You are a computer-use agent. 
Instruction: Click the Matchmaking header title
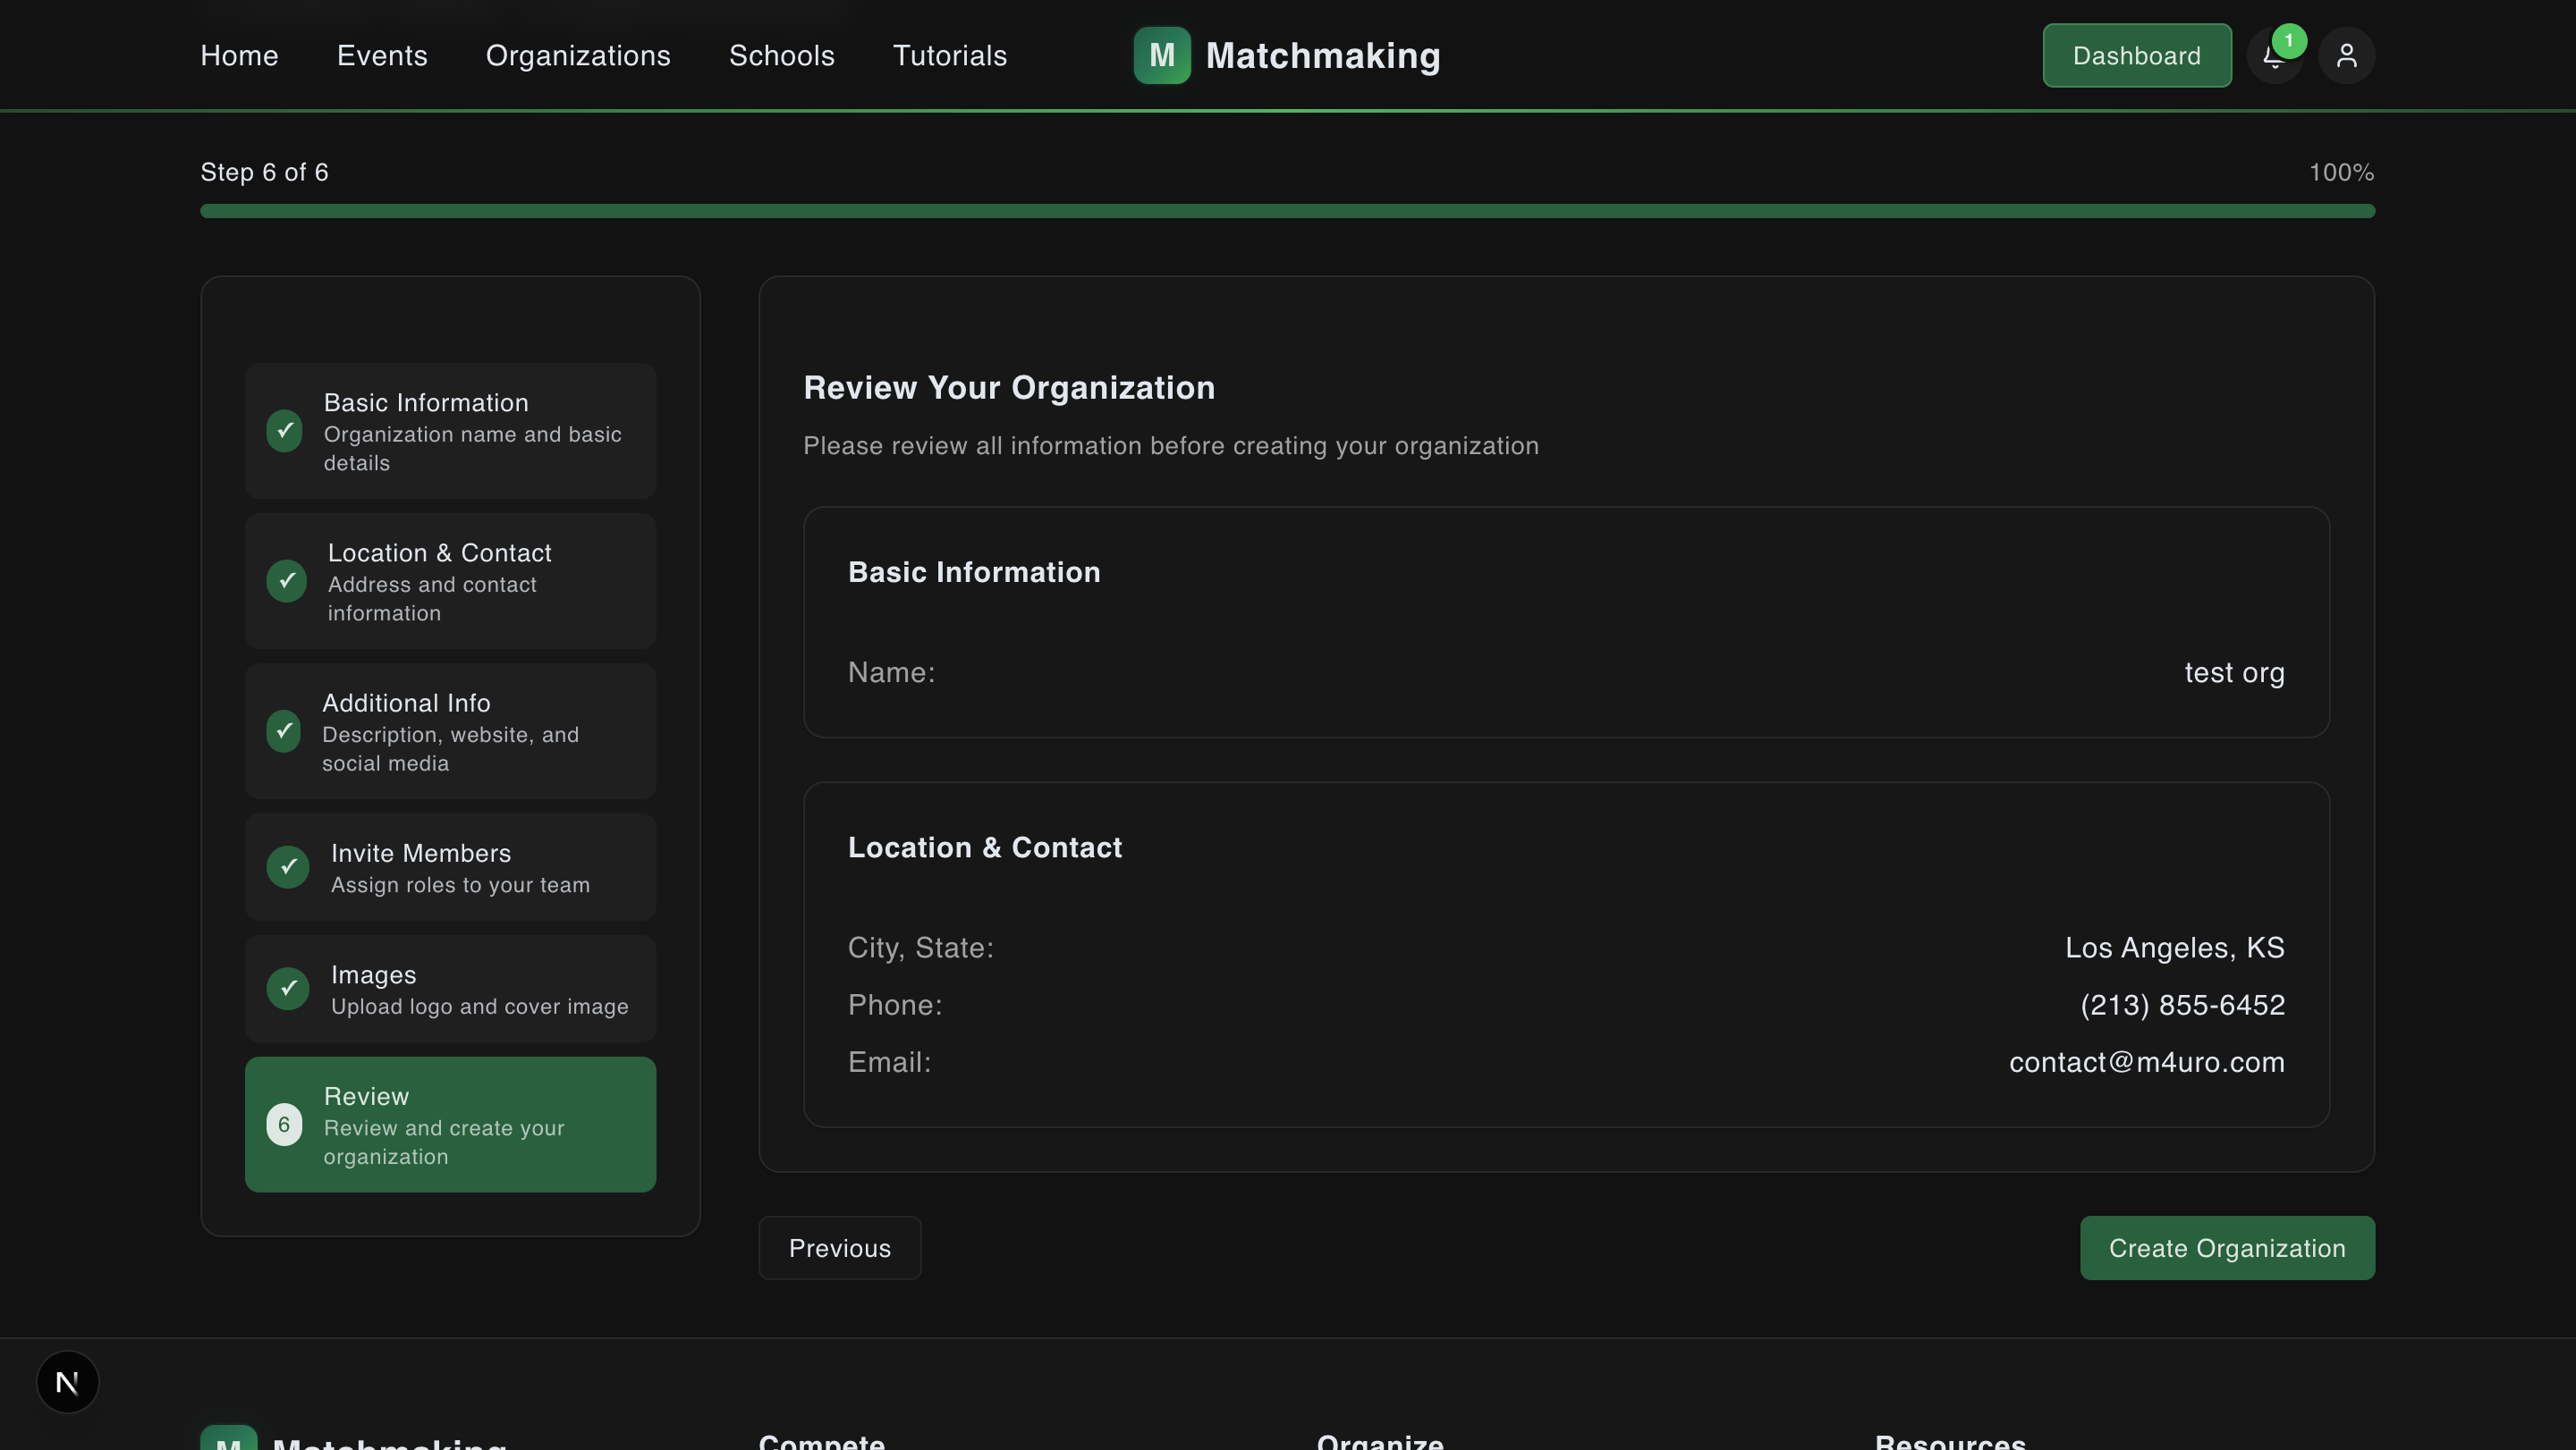[1323, 56]
